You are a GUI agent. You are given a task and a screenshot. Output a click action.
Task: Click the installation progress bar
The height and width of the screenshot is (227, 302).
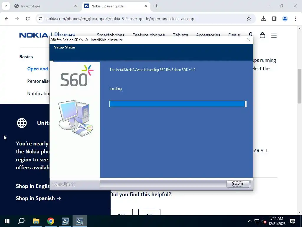coord(178,104)
